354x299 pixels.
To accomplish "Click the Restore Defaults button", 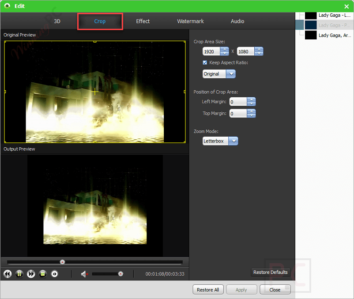I will click(271, 272).
